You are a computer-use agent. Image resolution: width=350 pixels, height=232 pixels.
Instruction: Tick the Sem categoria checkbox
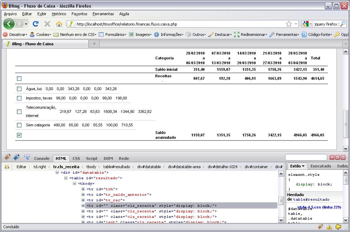(x=19, y=125)
